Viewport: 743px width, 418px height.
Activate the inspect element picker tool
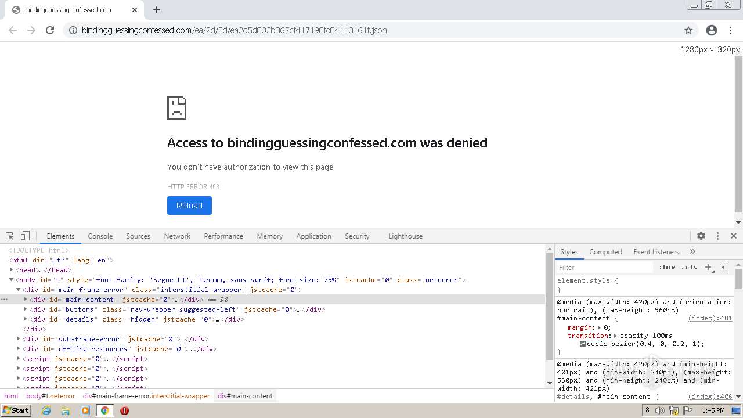tap(9, 236)
